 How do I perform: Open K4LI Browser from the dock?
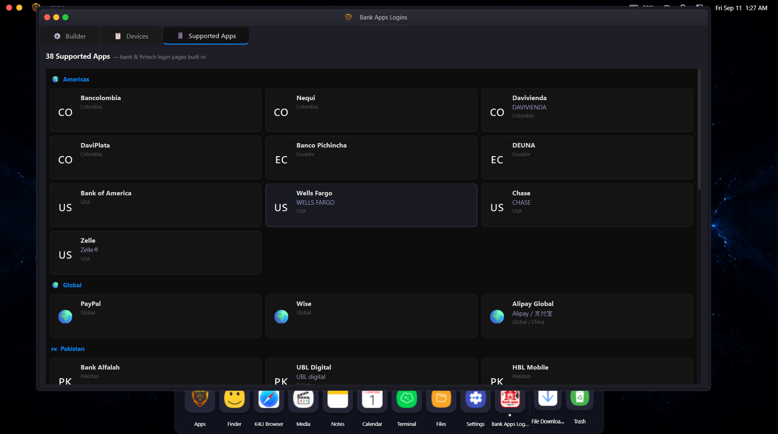269,399
